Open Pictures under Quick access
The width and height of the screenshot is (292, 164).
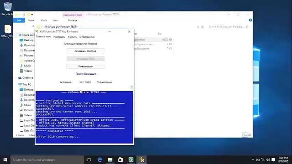(27, 56)
